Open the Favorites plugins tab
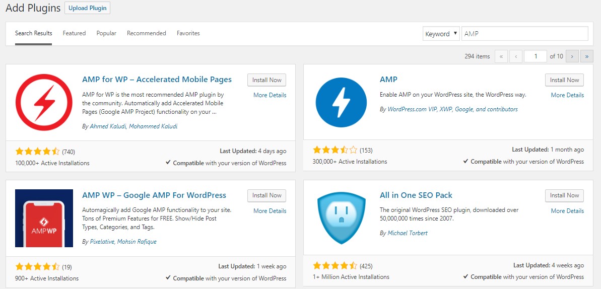This screenshot has width=601, height=289. 188,33
